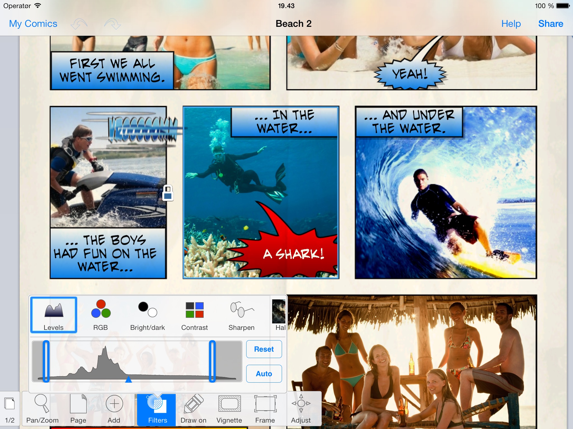Select the RGB filter

pyautogui.click(x=101, y=315)
